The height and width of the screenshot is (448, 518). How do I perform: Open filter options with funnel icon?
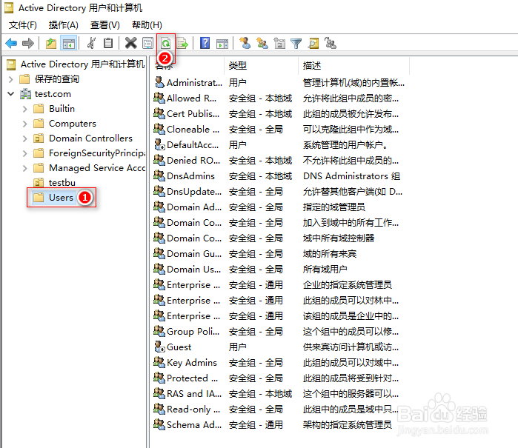point(296,43)
